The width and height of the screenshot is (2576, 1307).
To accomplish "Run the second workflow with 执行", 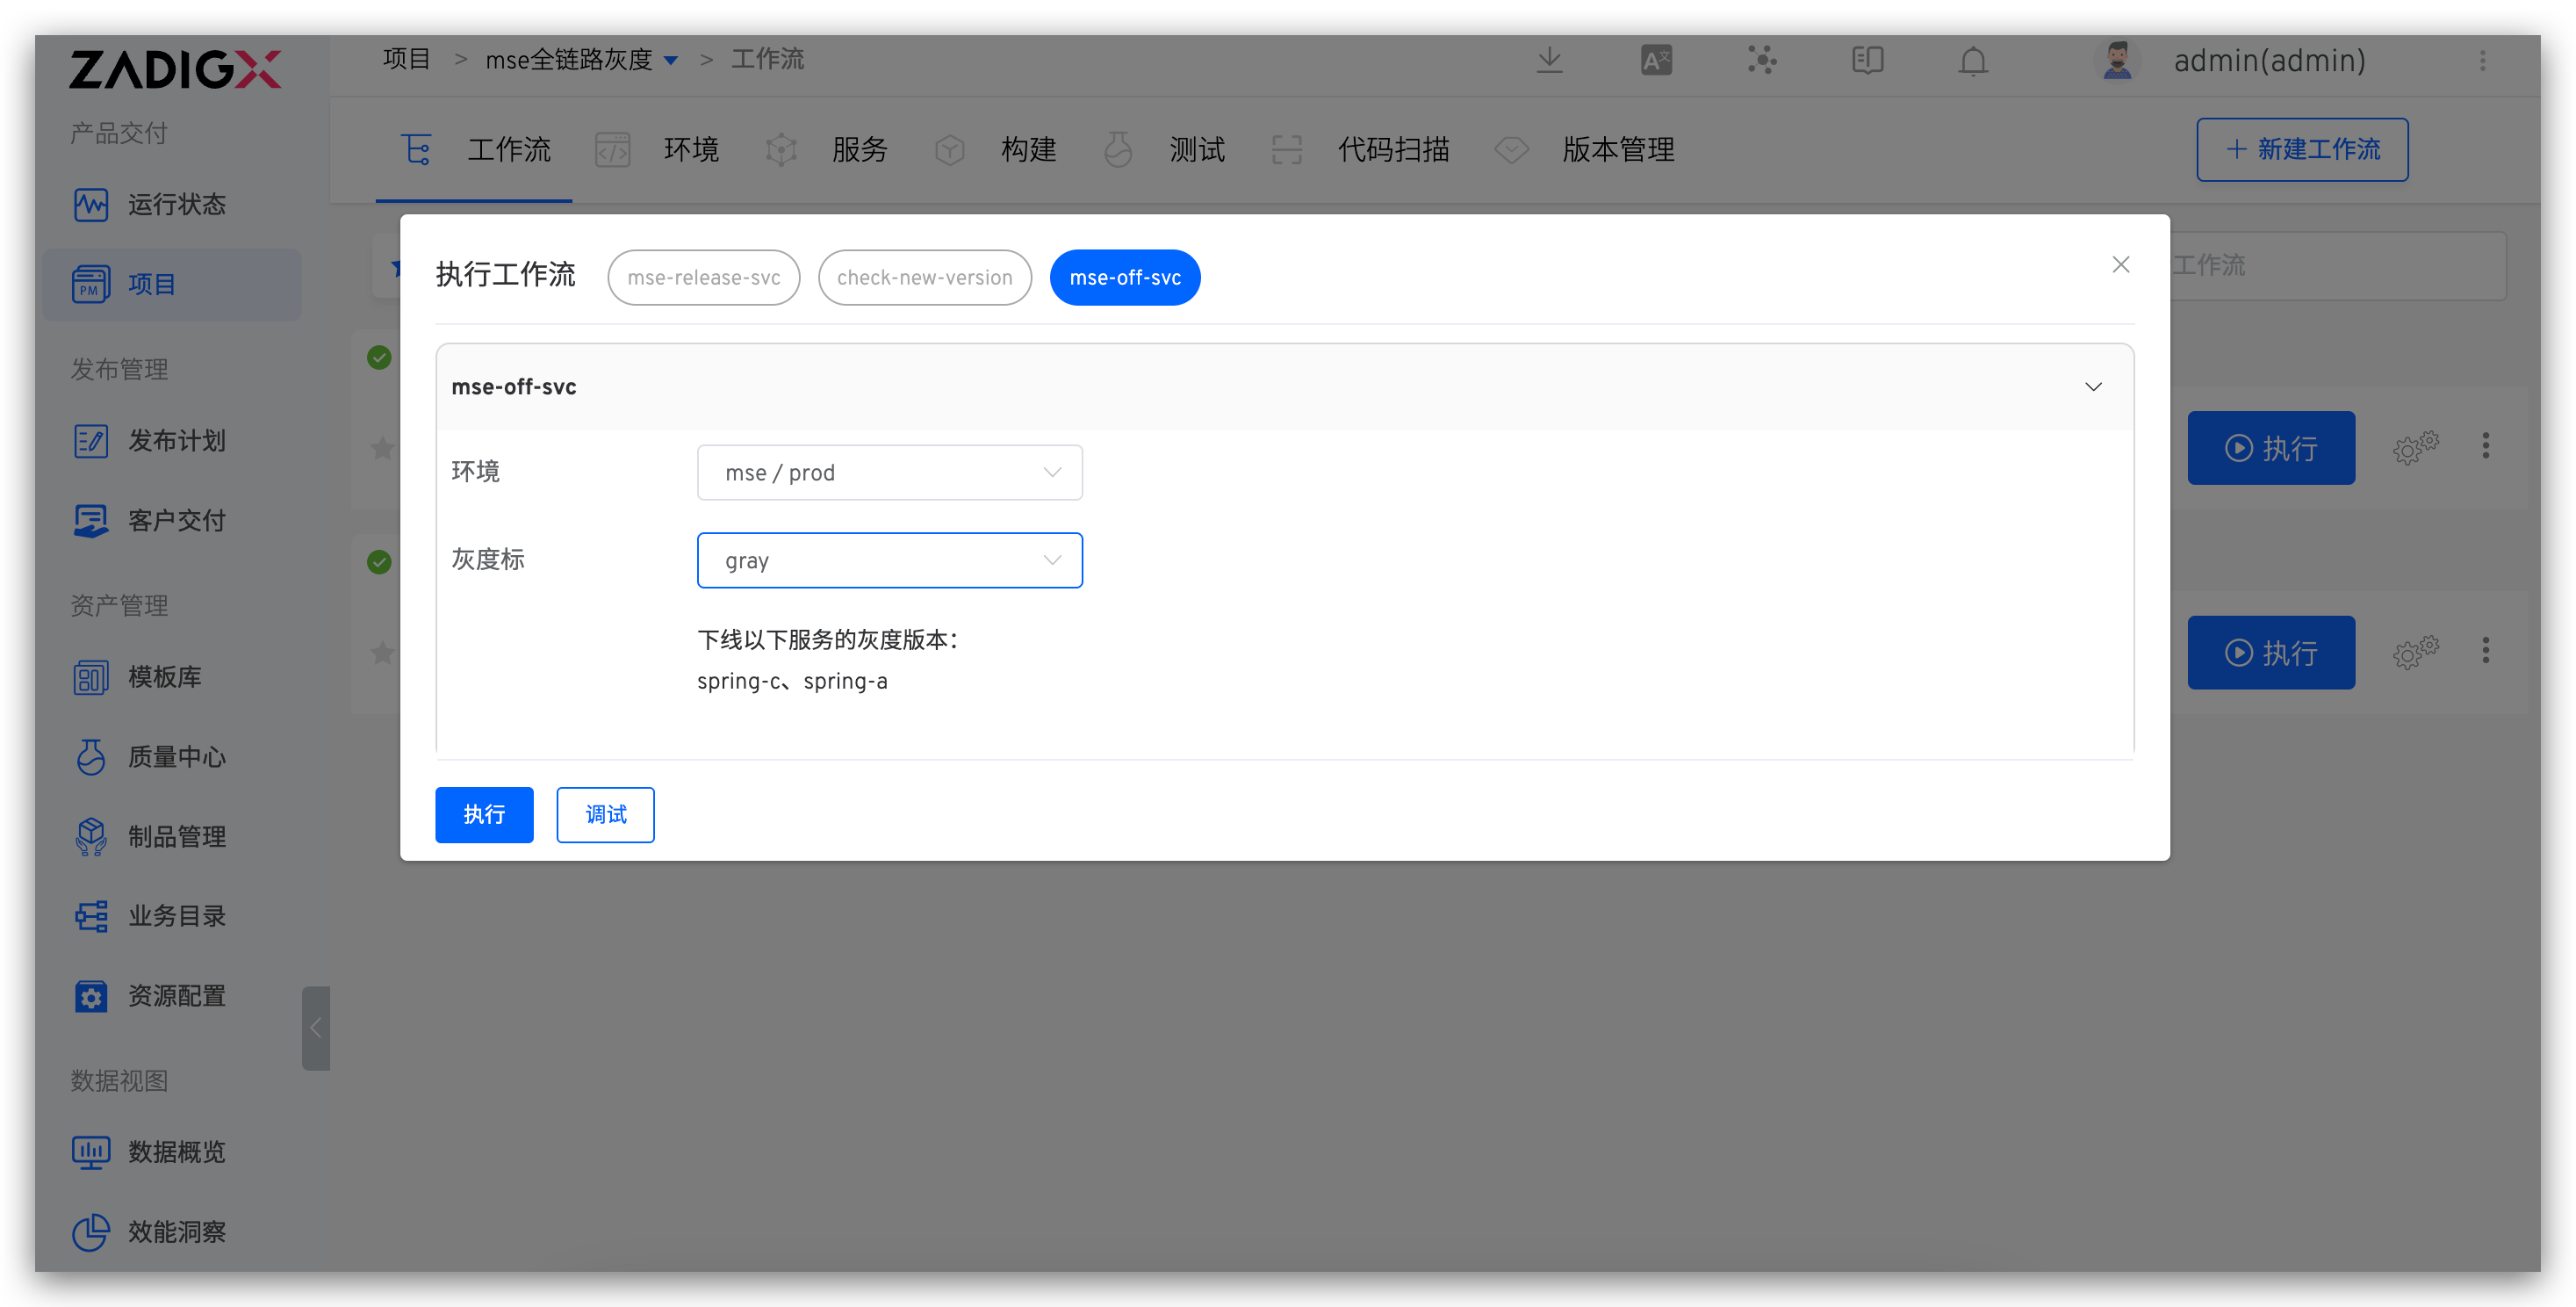I will click(2270, 653).
